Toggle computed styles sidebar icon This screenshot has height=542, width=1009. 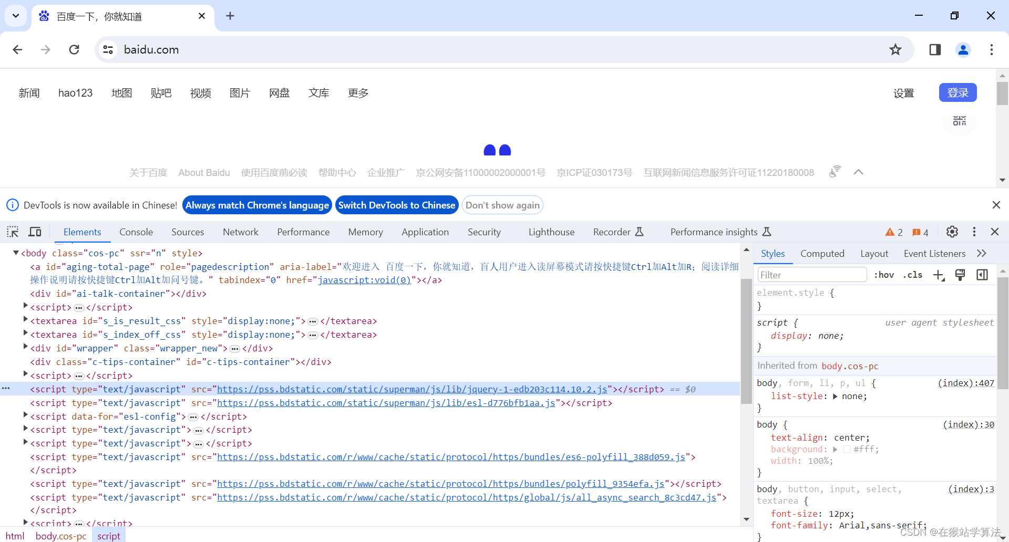click(x=982, y=275)
